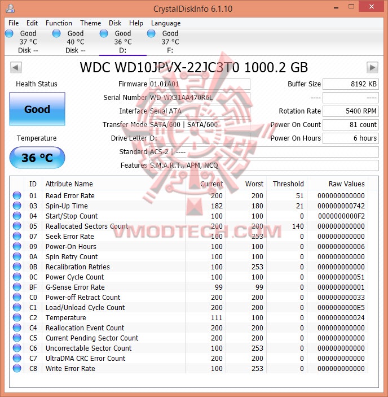Click the Serial Number field
This screenshot has width=388, height=397.
click(200, 98)
